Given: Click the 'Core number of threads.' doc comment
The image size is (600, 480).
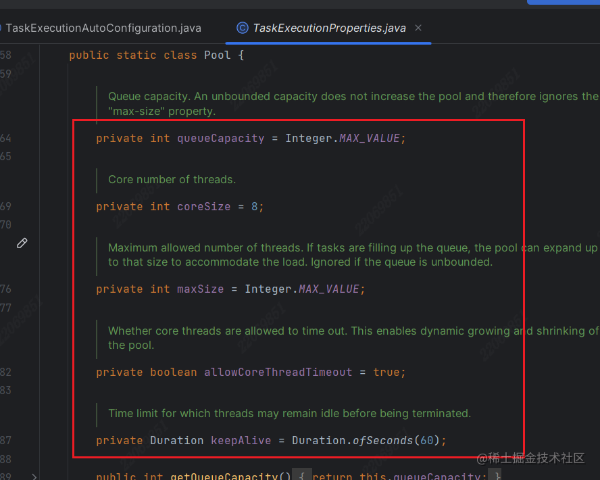Looking at the screenshot, I should point(172,180).
